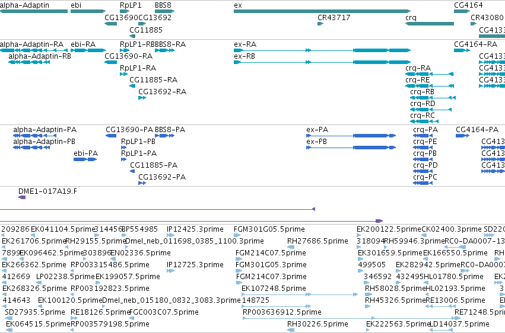Select the CR43717 gene label
Image resolution: width=505 pixels, height=333 pixels.
pos(334,18)
